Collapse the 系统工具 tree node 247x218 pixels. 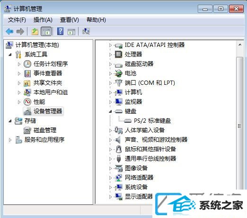pos(10,54)
